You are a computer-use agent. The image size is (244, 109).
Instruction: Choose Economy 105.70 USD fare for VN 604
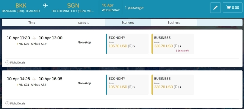click(x=127, y=85)
